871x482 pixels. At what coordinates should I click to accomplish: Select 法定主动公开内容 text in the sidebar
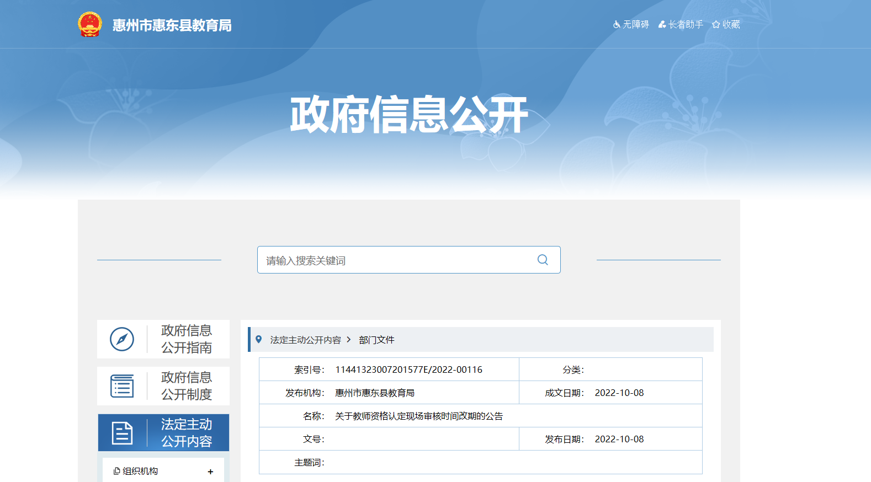coord(187,433)
